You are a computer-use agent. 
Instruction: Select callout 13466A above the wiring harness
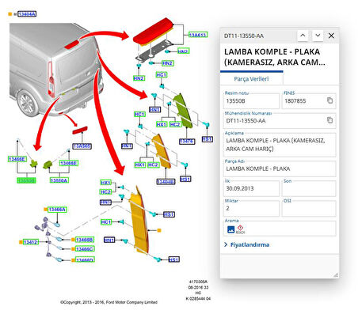tap(57, 210)
